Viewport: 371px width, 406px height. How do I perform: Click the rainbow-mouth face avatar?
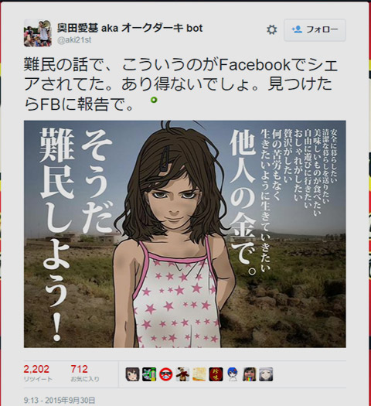250,374
